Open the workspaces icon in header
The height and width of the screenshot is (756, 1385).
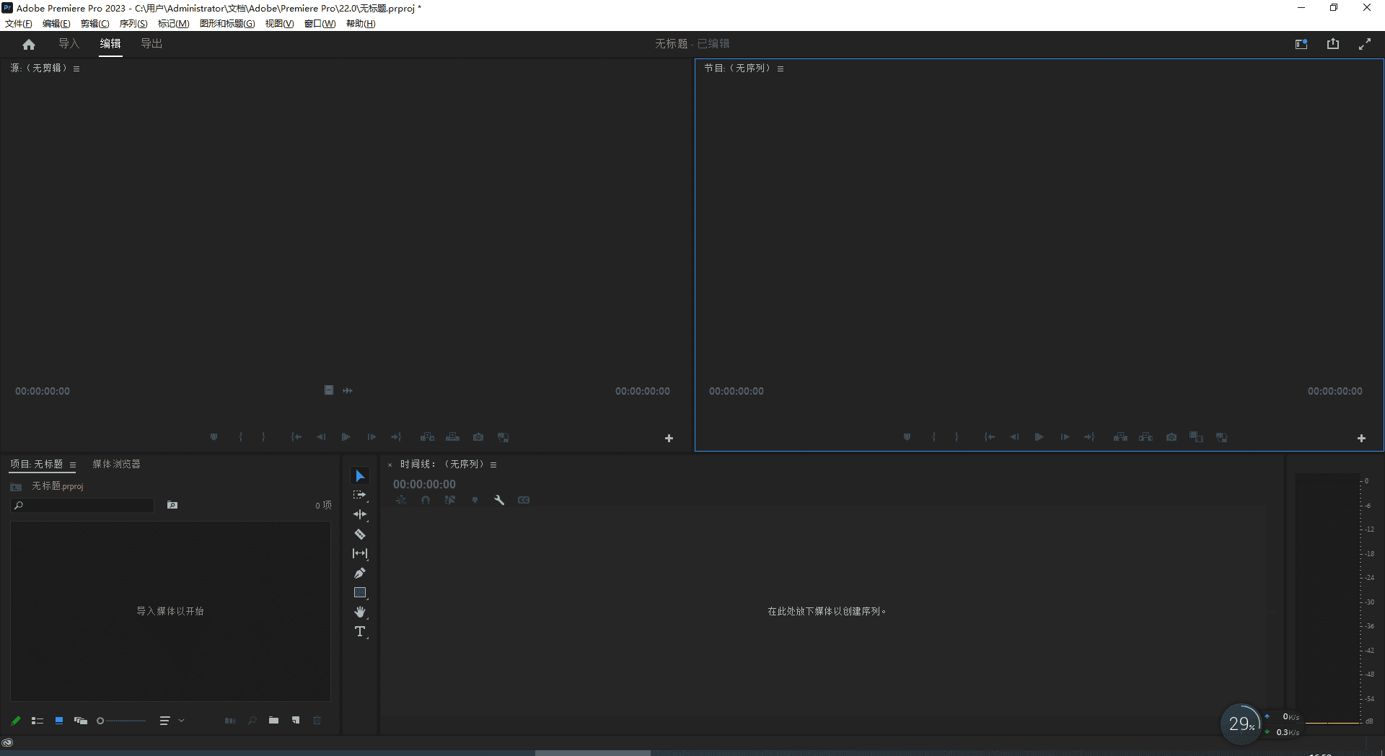pyautogui.click(x=1301, y=44)
